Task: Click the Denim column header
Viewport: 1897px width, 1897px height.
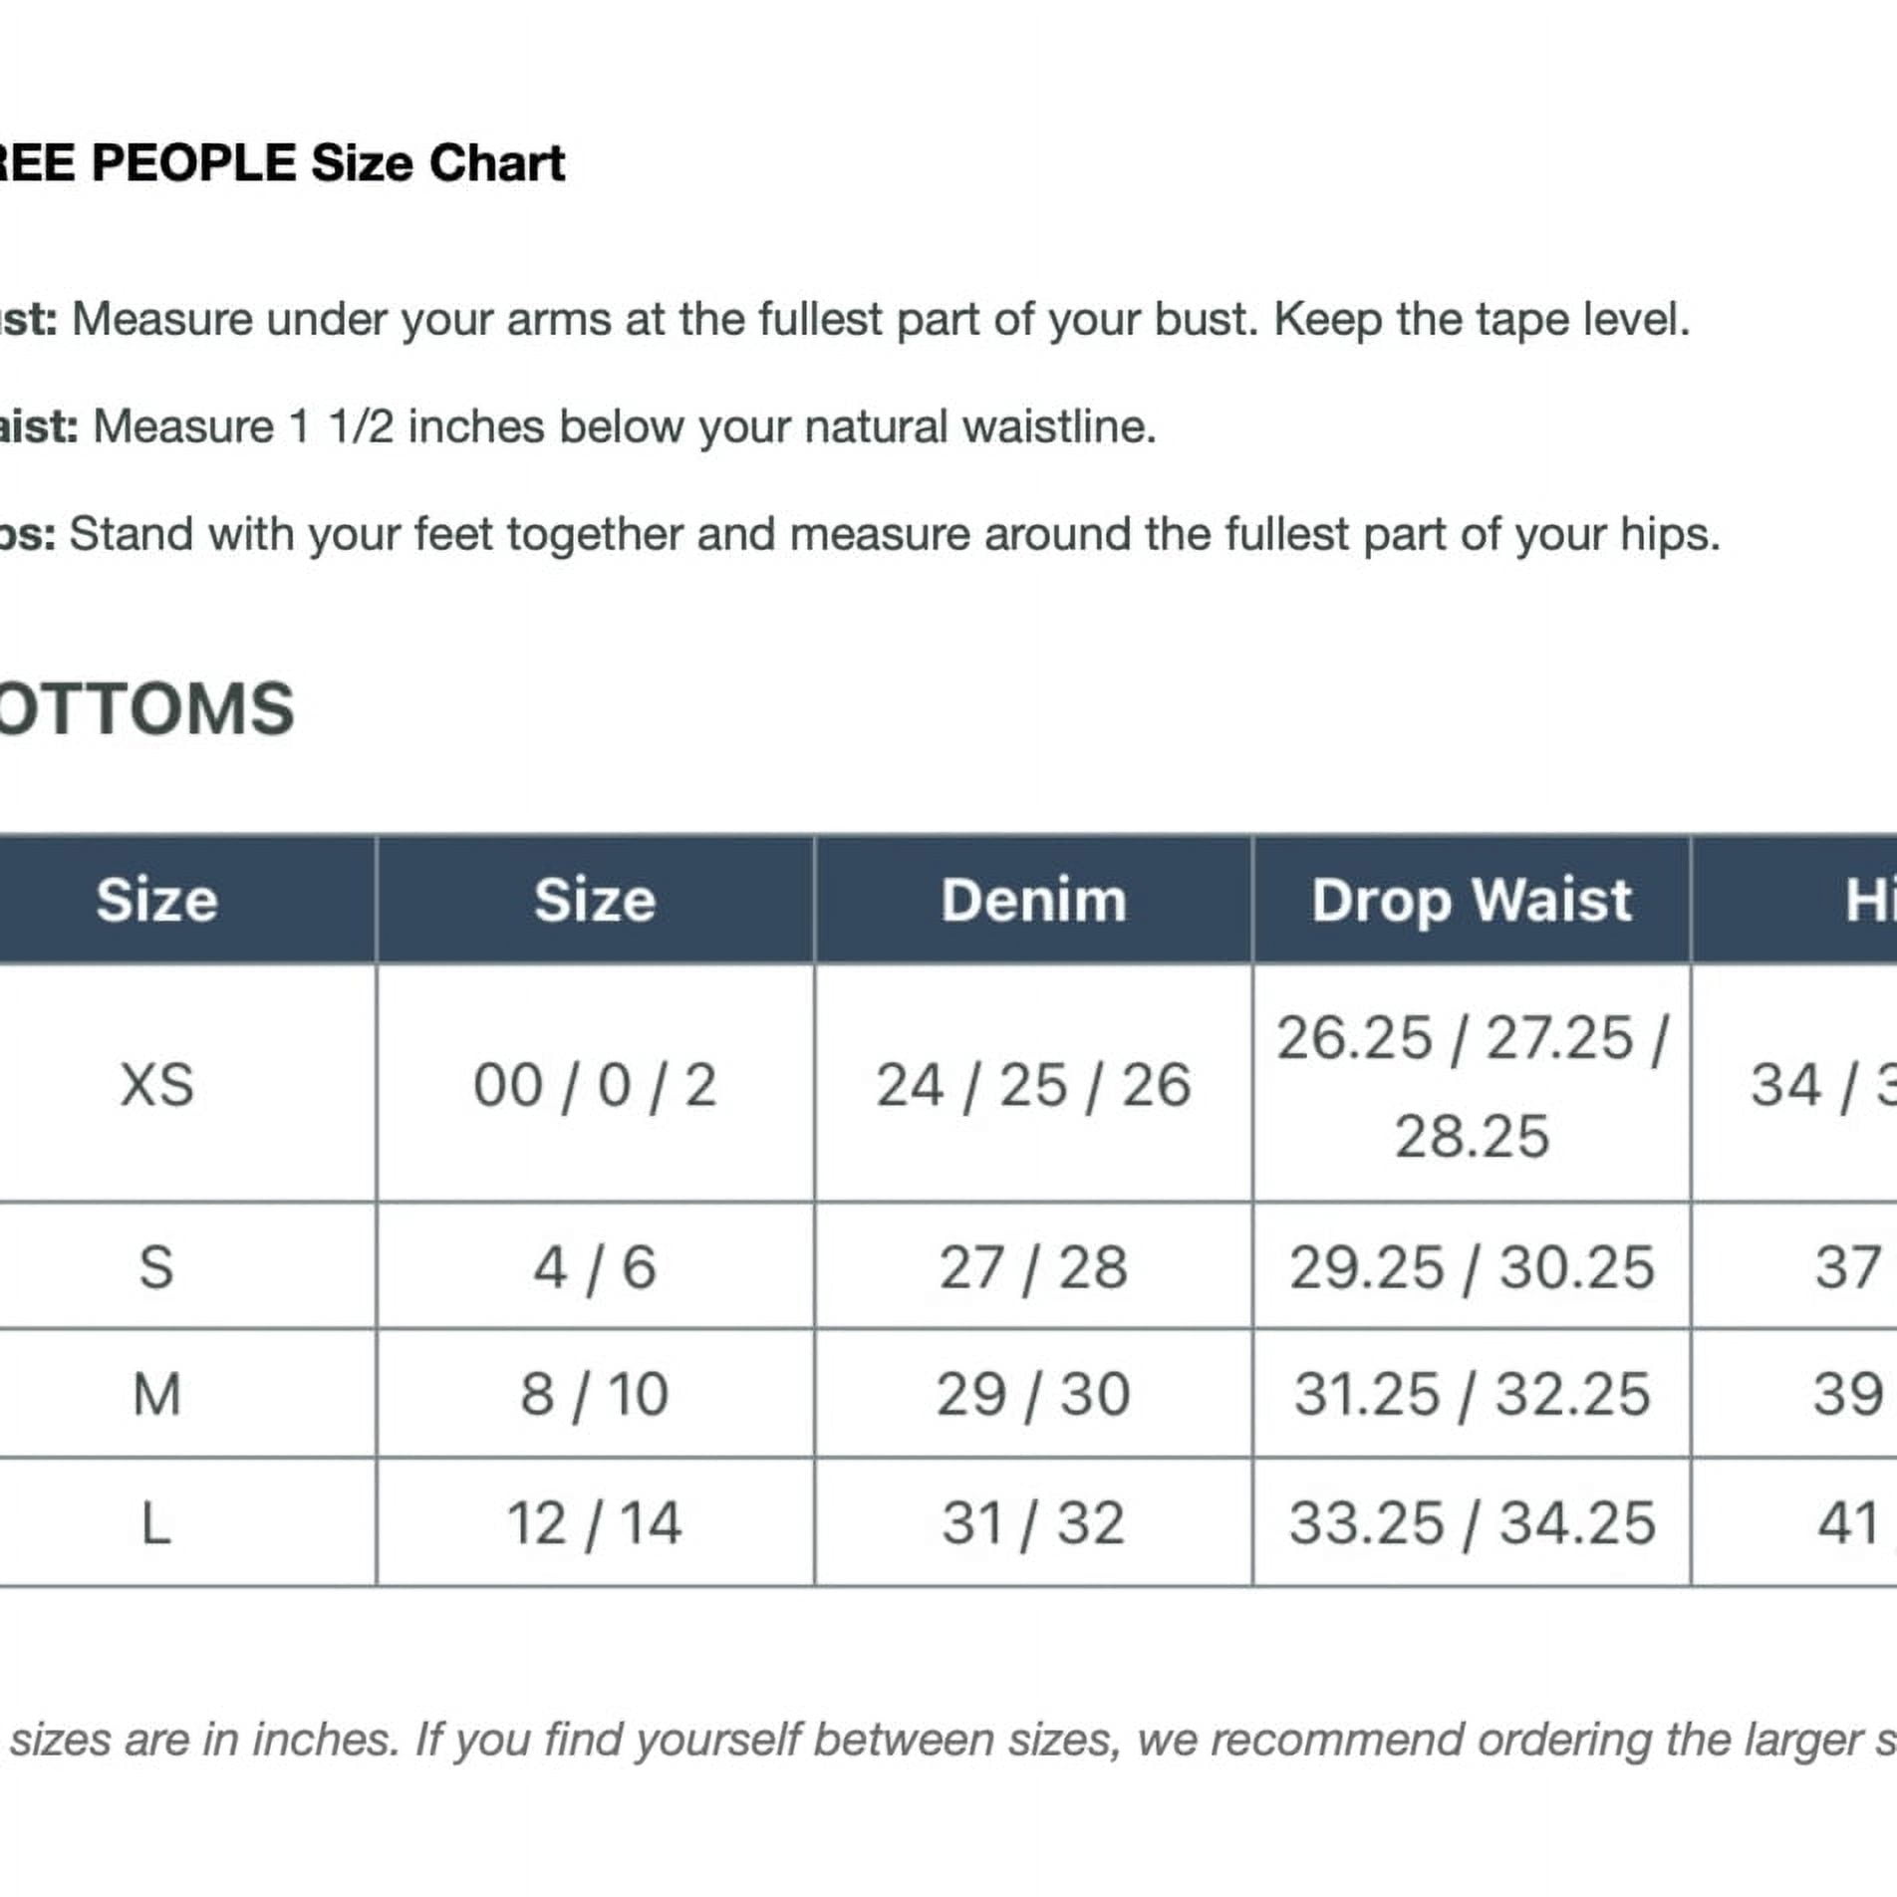Action: 1033,900
